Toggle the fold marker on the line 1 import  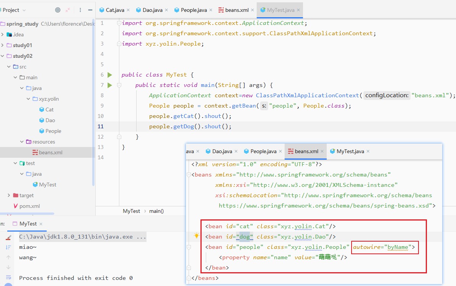119,23
